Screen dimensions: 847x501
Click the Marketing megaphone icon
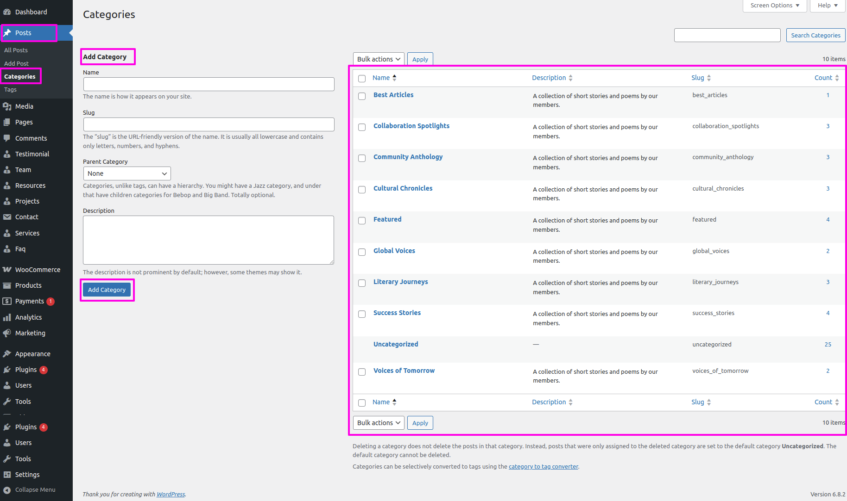click(x=7, y=333)
